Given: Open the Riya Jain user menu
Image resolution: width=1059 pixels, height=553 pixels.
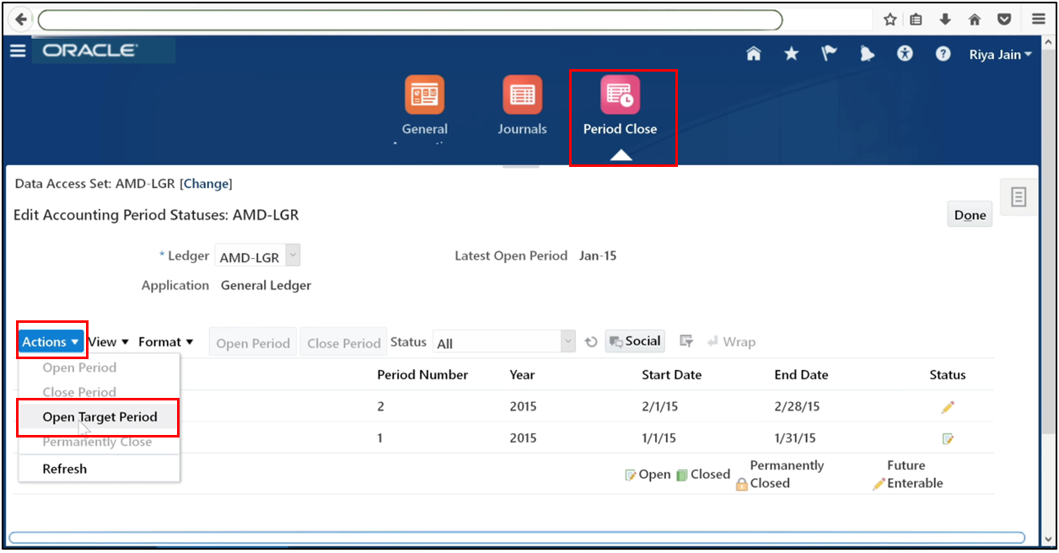Looking at the screenshot, I should click(999, 54).
